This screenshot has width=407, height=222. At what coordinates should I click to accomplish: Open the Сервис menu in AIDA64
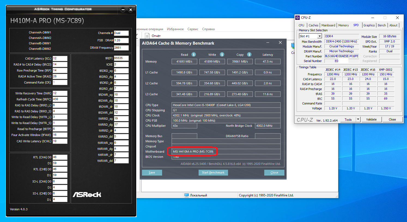coord(193,29)
